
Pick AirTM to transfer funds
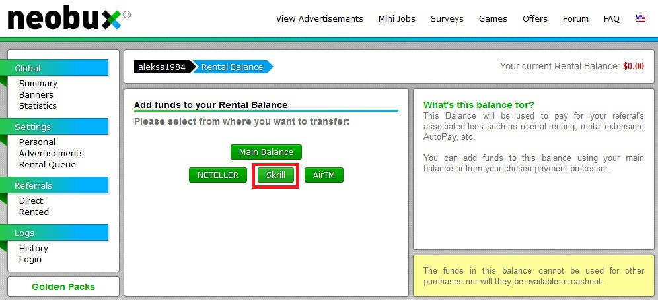click(x=324, y=175)
